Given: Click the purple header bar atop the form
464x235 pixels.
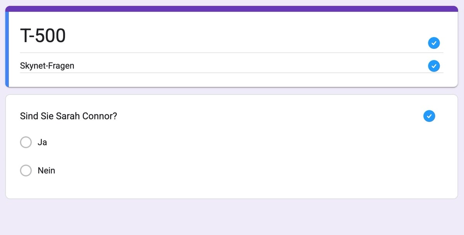Looking at the screenshot, I should [x=232, y=9].
